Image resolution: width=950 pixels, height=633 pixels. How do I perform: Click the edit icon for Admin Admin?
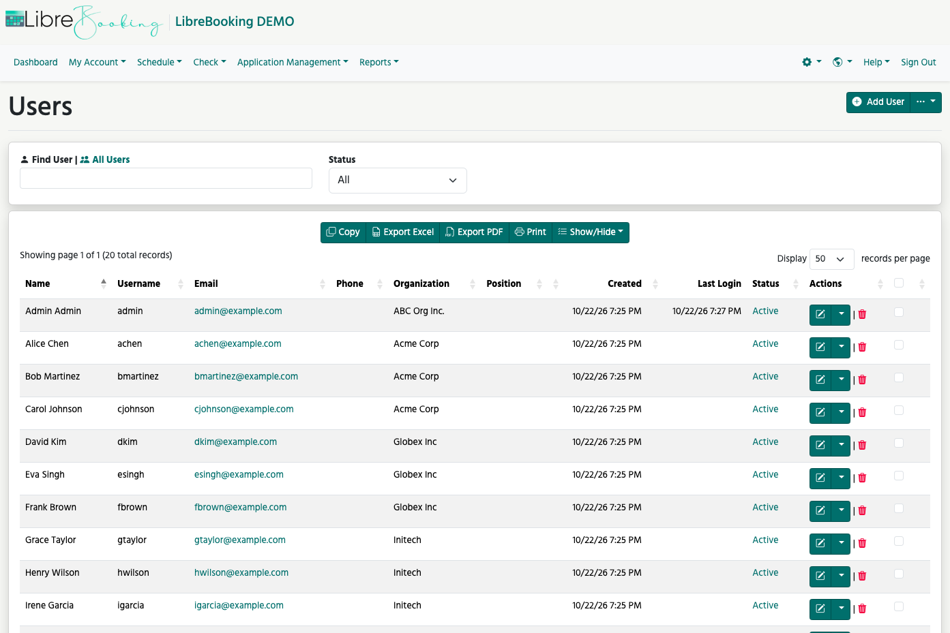[820, 315]
